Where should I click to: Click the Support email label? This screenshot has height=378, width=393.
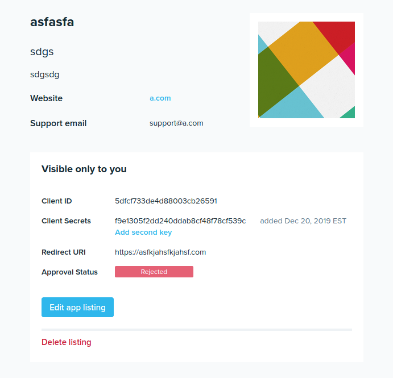tap(59, 123)
